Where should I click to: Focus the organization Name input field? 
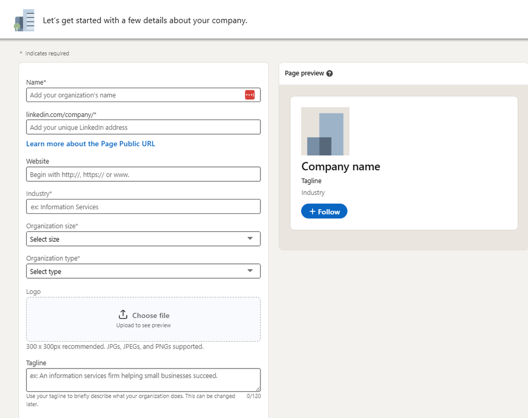pyautogui.click(x=143, y=95)
